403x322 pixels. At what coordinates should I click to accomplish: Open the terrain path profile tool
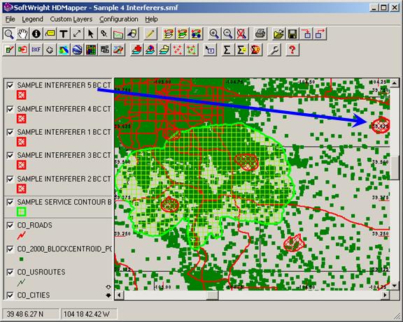pyautogui.click(x=118, y=34)
